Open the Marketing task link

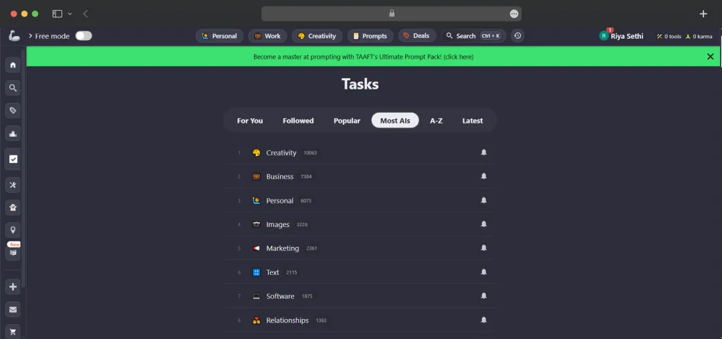point(282,248)
